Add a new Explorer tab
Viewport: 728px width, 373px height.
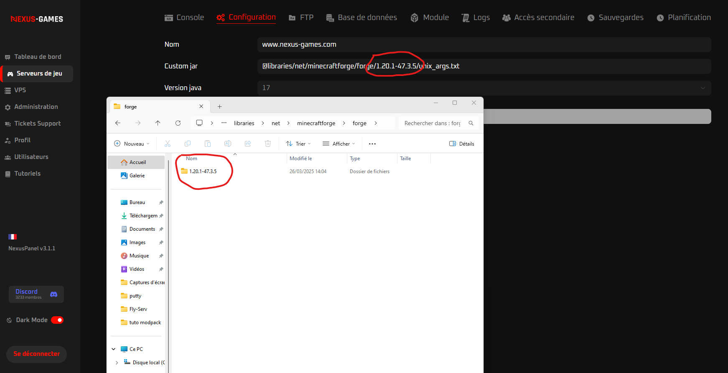(219, 107)
